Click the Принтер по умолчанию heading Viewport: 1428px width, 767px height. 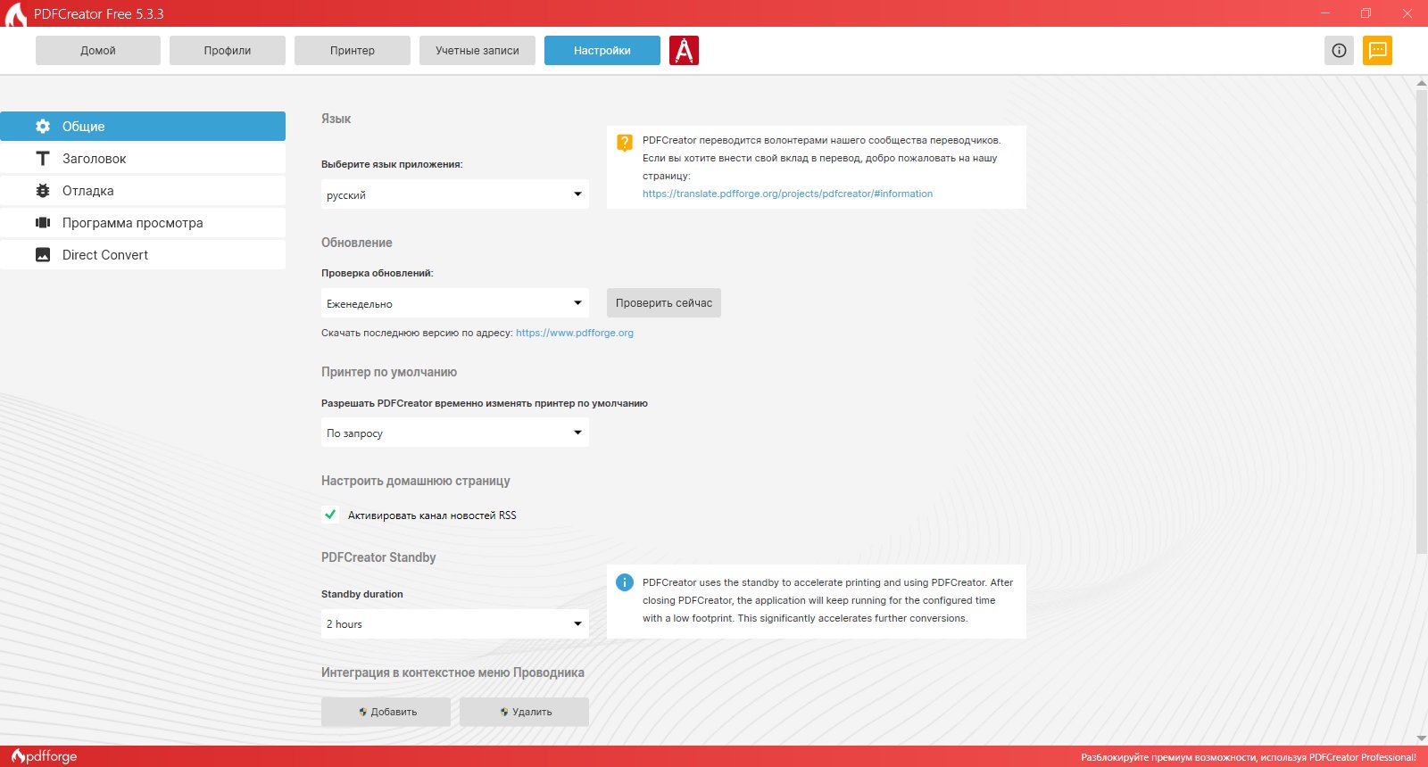[389, 372]
